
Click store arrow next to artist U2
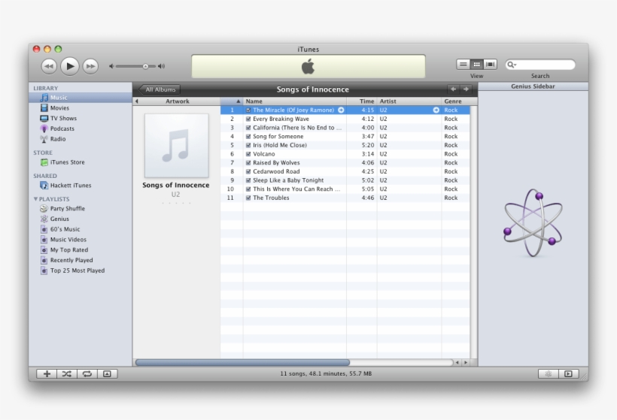(x=436, y=110)
